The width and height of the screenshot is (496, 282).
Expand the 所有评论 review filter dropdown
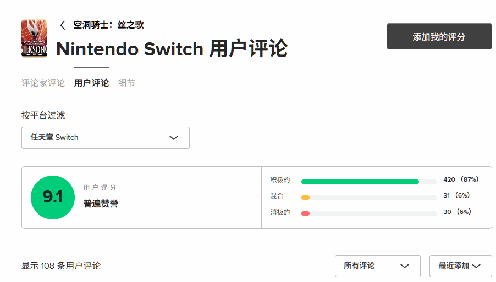(x=377, y=266)
